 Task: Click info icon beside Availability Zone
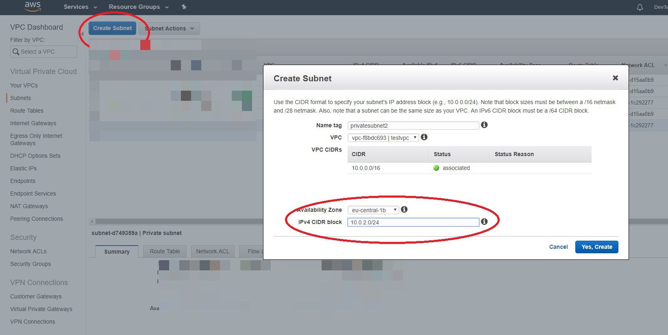[x=404, y=209]
